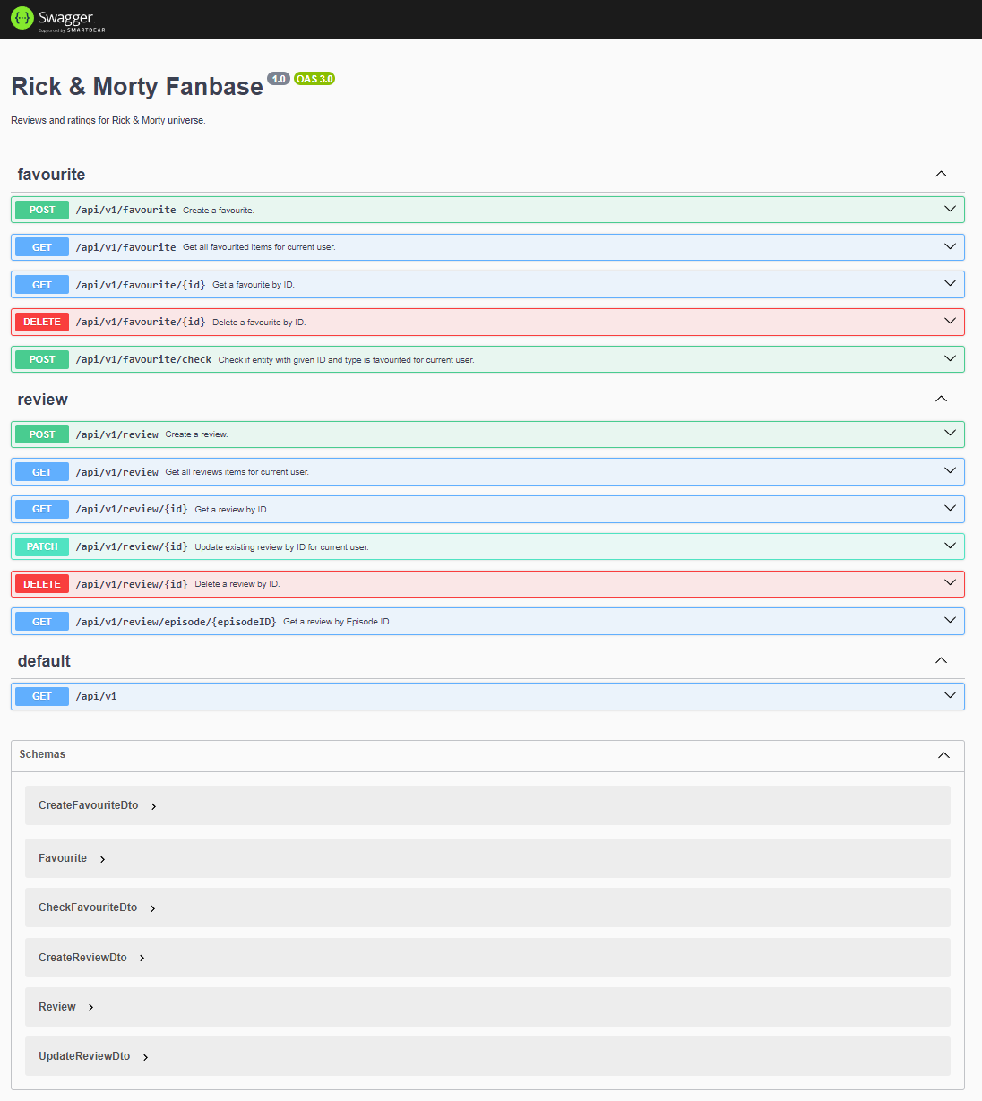Expand chevron of Get a review by ID
This screenshot has height=1101, width=982.
(x=950, y=508)
